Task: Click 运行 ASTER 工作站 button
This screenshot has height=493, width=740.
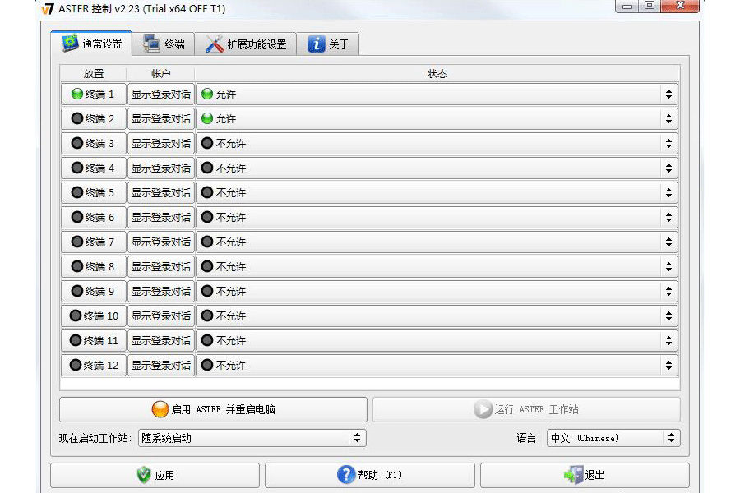Action: (526, 409)
